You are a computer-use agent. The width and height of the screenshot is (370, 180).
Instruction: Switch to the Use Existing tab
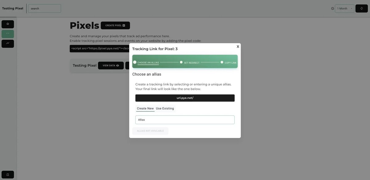pos(165,109)
